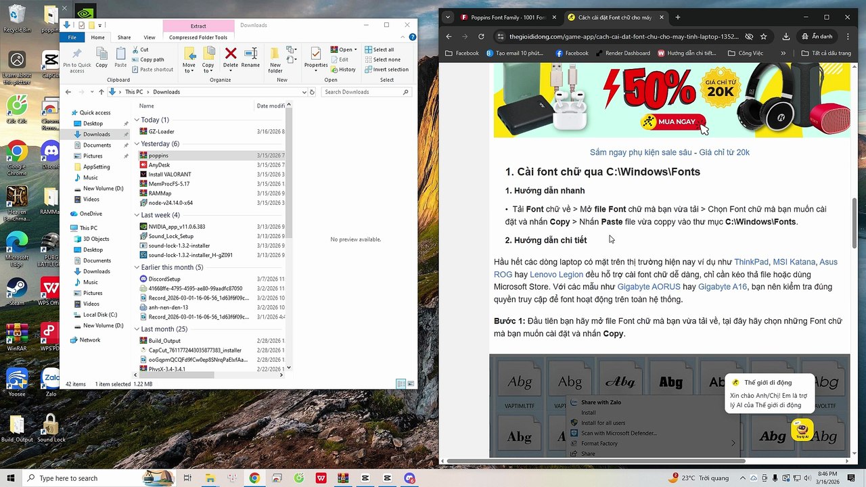Viewport: 866px width, 487px height.
Task: Switch to the preview pane view toggle
Action: pyautogui.click(x=411, y=384)
